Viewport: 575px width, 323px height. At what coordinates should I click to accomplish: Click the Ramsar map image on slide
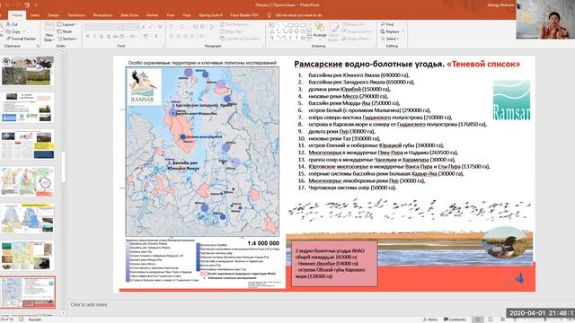202,151
